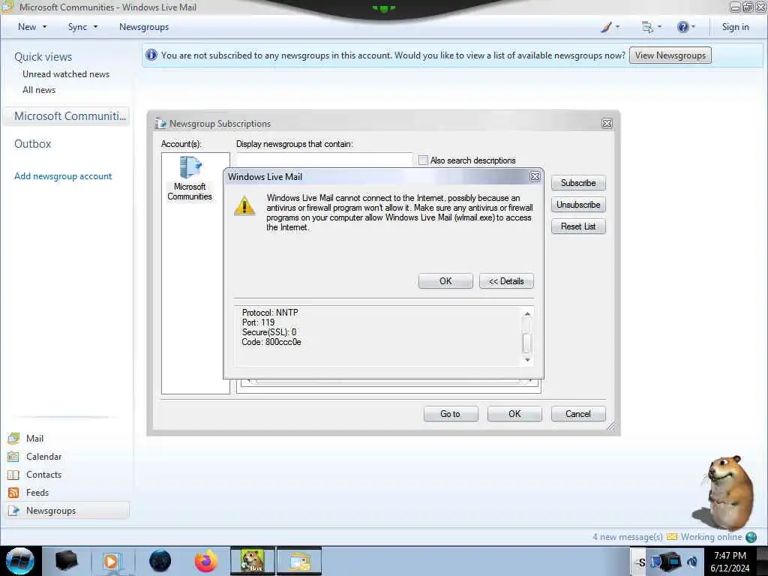The width and height of the screenshot is (768, 576).
Task: Click the Mail icon in the sidebar
Action: point(13,438)
